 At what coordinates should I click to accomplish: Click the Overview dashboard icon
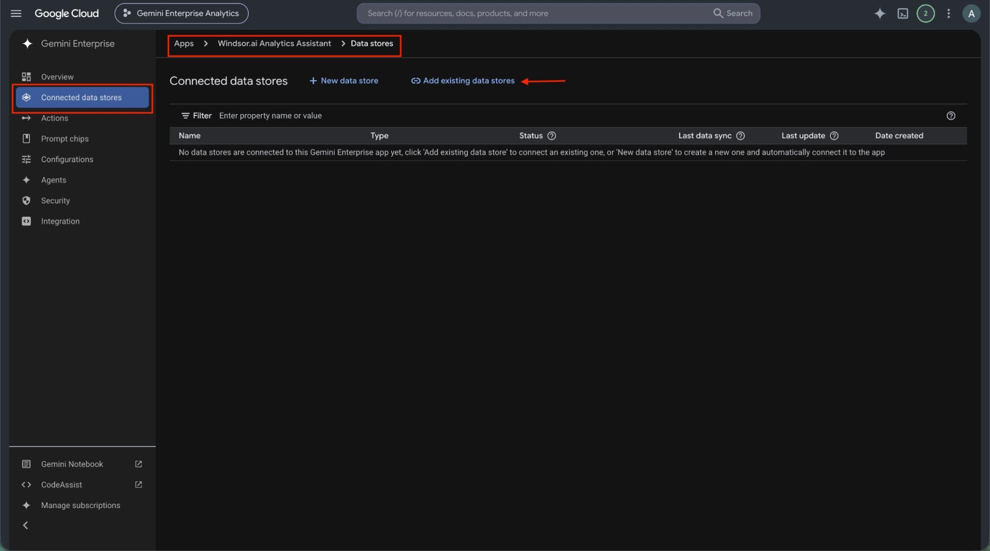click(26, 76)
